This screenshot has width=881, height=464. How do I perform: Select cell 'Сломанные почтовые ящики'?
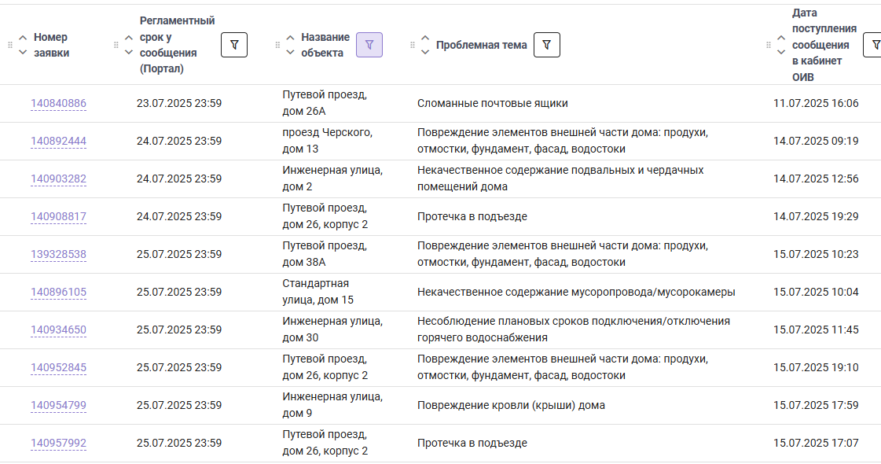(x=492, y=104)
